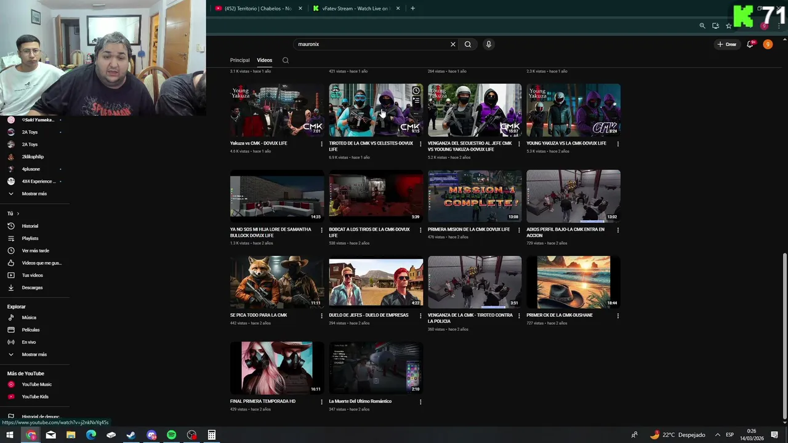The width and height of the screenshot is (788, 443).
Task: Clear the mauronix search text
Action: coord(453,44)
